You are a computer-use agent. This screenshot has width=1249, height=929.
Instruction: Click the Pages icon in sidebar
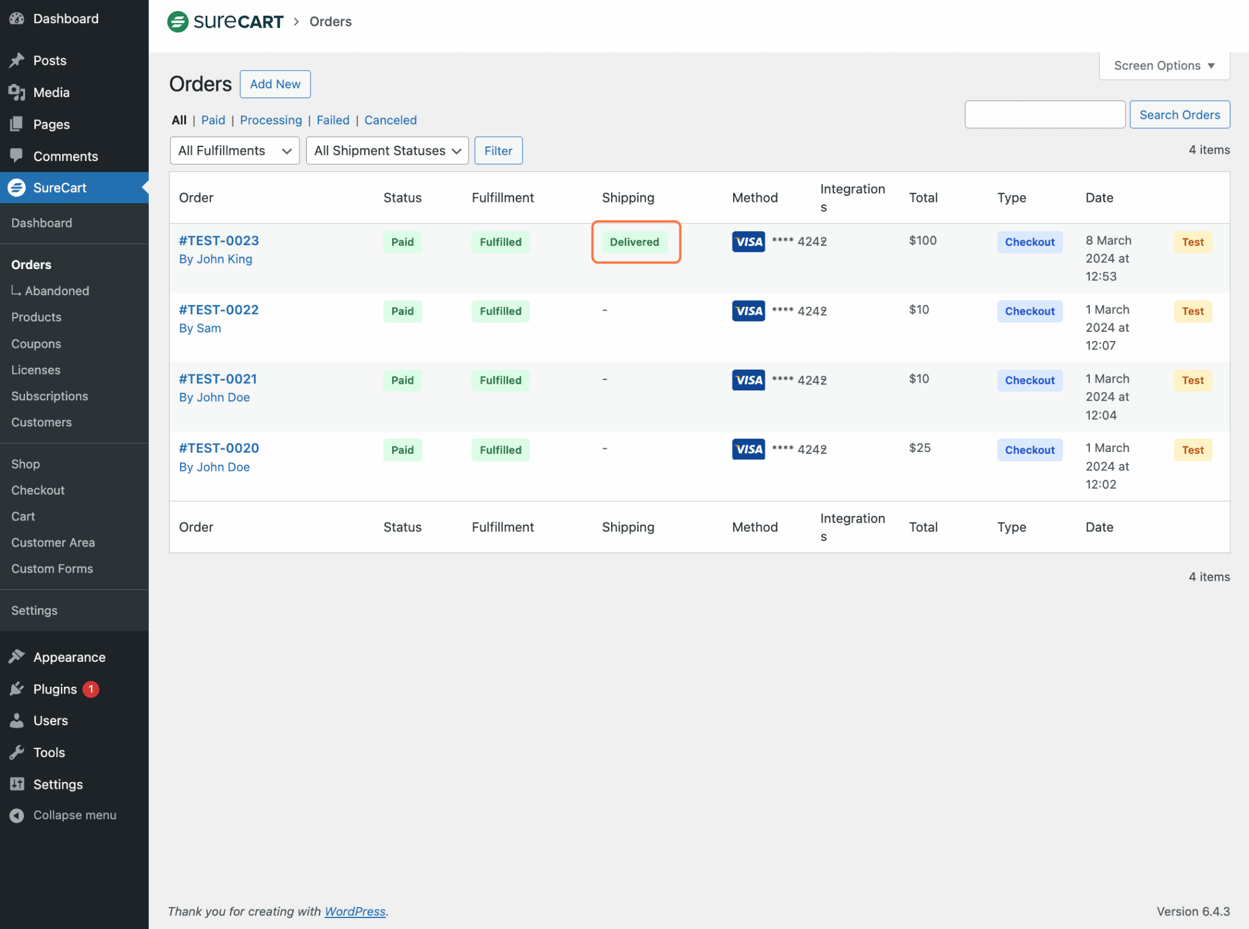tap(16, 124)
